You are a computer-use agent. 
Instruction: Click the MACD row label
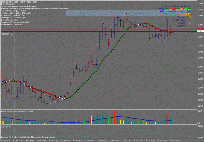tap(161, 8)
